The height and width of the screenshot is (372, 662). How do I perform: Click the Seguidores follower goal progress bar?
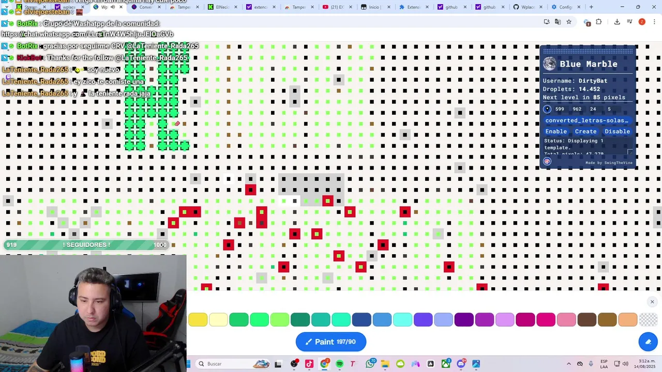87,245
